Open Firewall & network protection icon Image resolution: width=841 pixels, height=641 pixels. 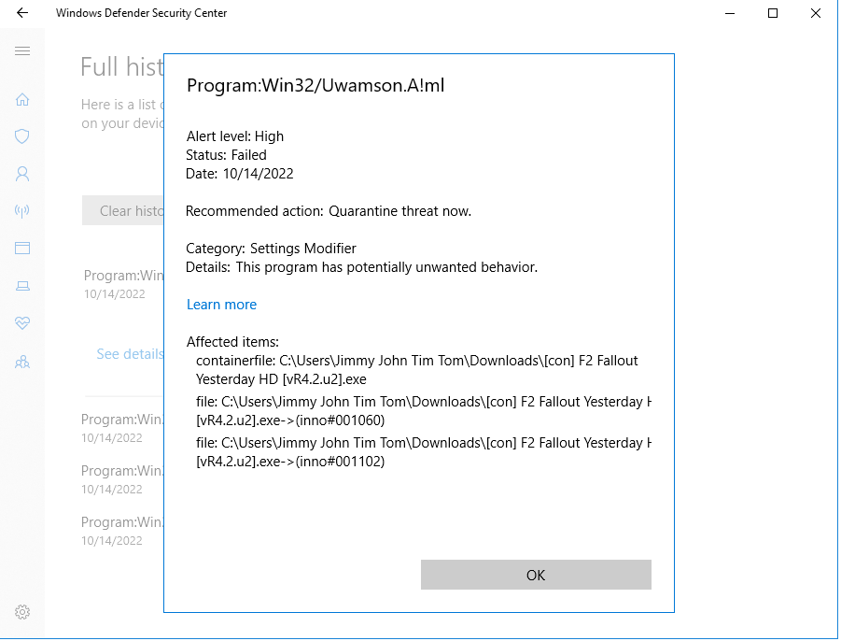[22, 210]
